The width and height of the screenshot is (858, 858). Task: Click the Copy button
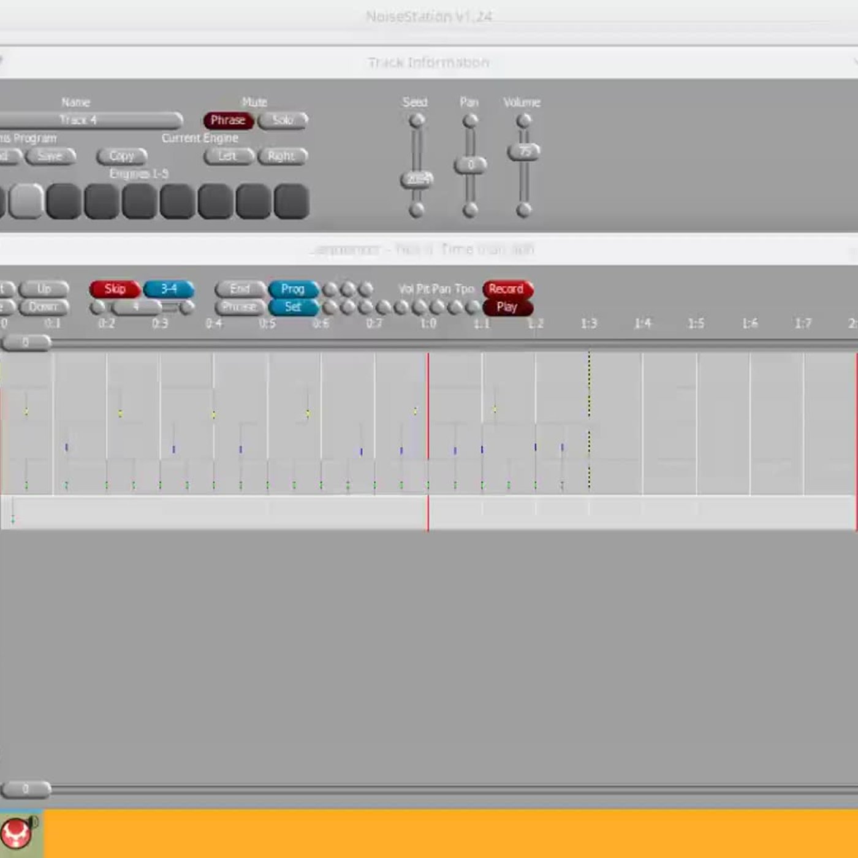point(121,156)
